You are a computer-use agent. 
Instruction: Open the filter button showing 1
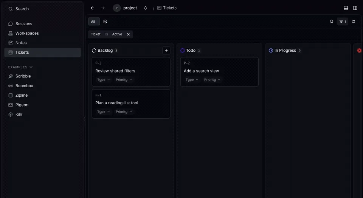coord(343,22)
